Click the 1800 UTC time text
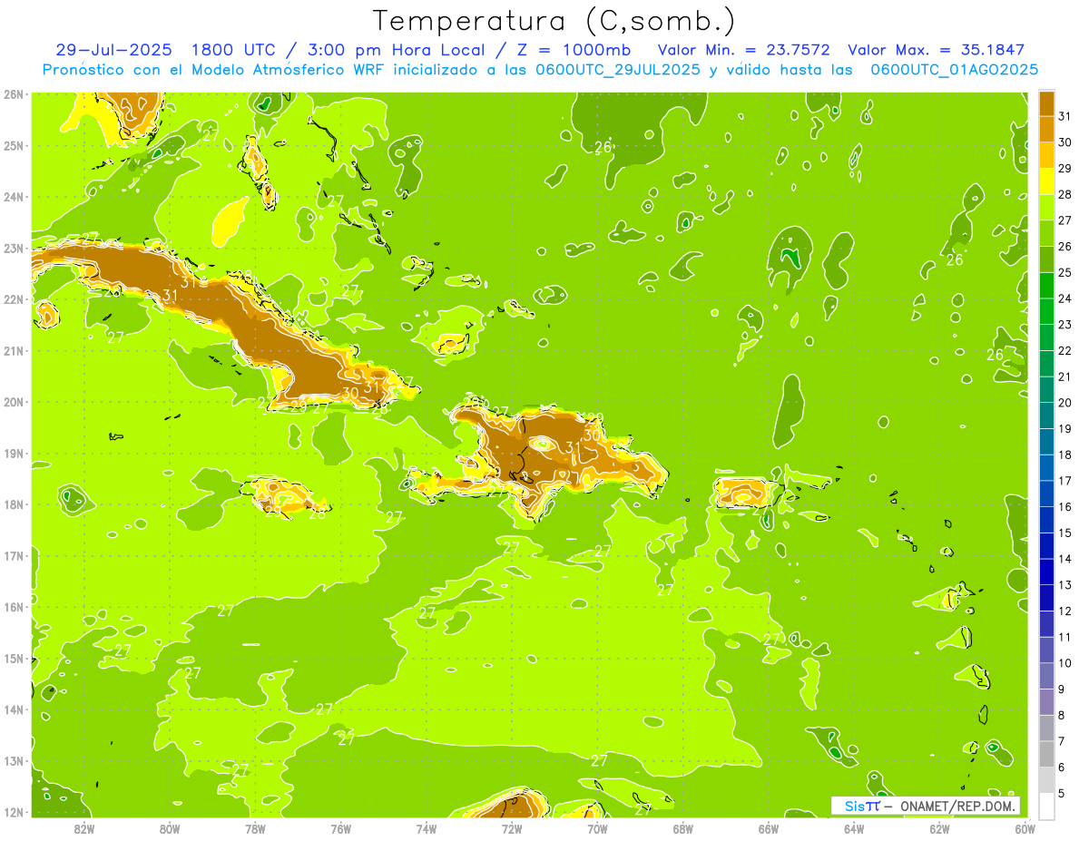 233,50
